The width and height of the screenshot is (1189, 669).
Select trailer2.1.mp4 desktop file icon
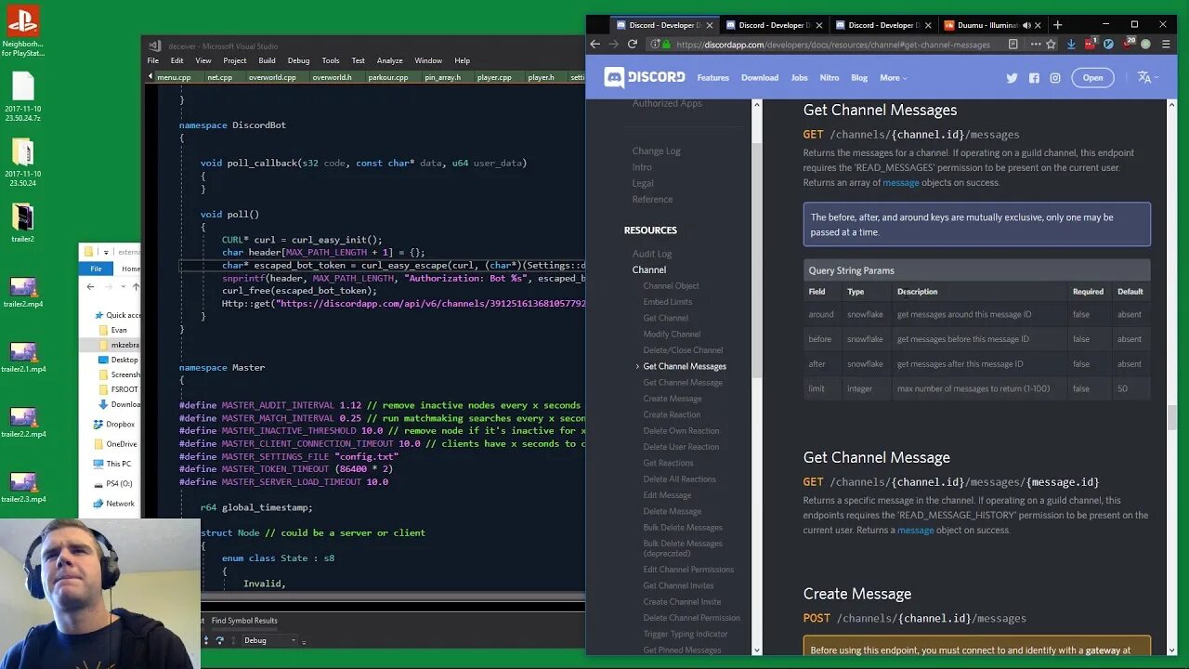(23, 357)
